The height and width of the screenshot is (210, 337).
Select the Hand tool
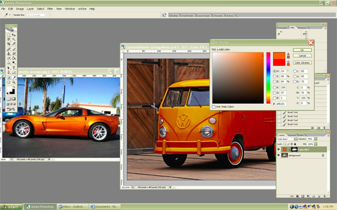(8, 82)
